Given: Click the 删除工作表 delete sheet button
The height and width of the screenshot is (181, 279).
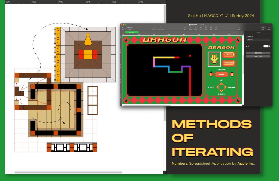Looking at the screenshot, I should 258,57.
